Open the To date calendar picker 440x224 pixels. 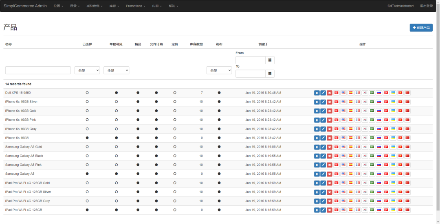pyautogui.click(x=270, y=74)
